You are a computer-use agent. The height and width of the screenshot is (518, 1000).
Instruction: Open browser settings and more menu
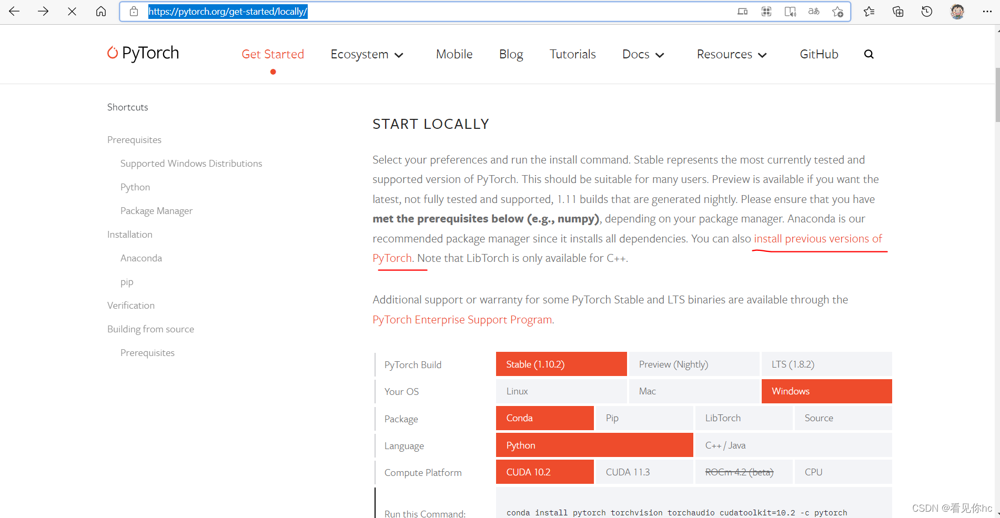[x=987, y=11]
